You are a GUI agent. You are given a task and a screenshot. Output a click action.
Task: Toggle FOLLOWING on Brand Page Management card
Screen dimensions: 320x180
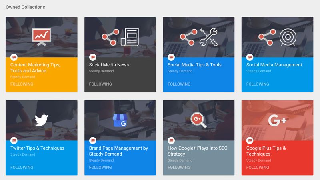pyautogui.click(x=100, y=167)
